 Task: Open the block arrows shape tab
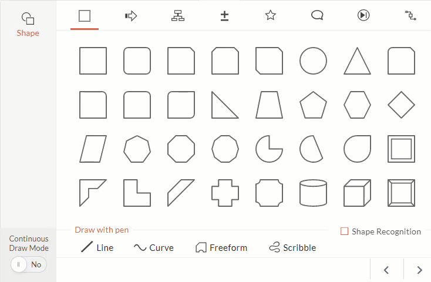[131, 16]
